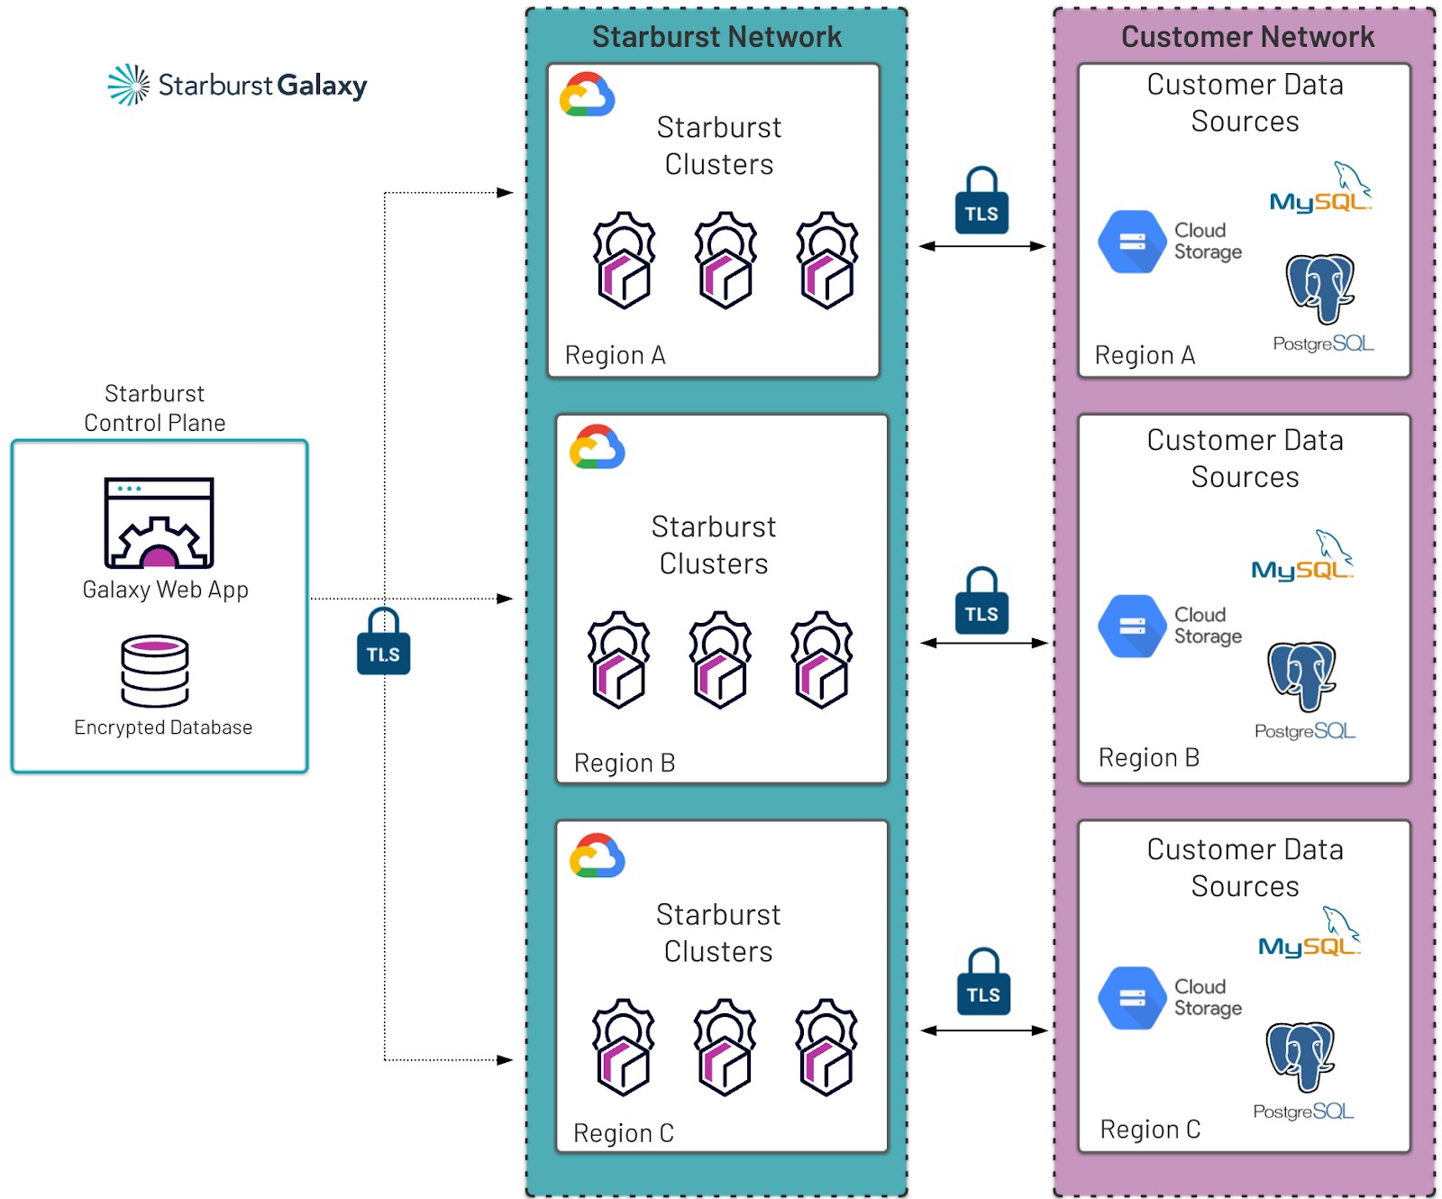1442x1199 pixels.
Task: Select middle cluster icon in Starburst Region C
Action: click(725, 1048)
